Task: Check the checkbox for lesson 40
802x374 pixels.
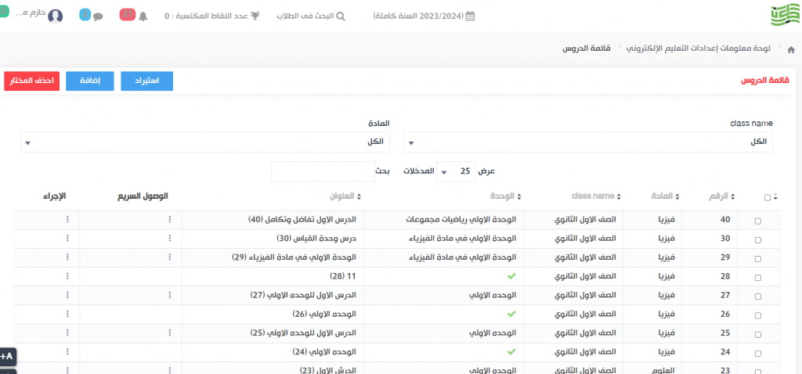Action: pyautogui.click(x=757, y=221)
